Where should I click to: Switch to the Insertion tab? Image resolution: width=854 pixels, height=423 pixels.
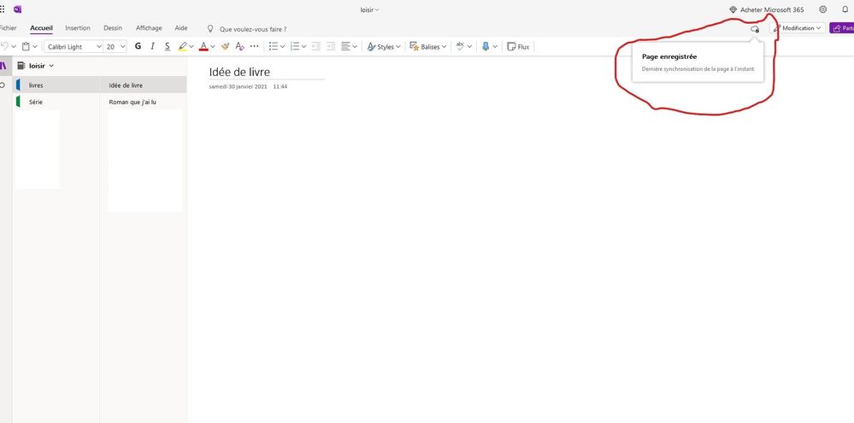[x=77, y=27]
